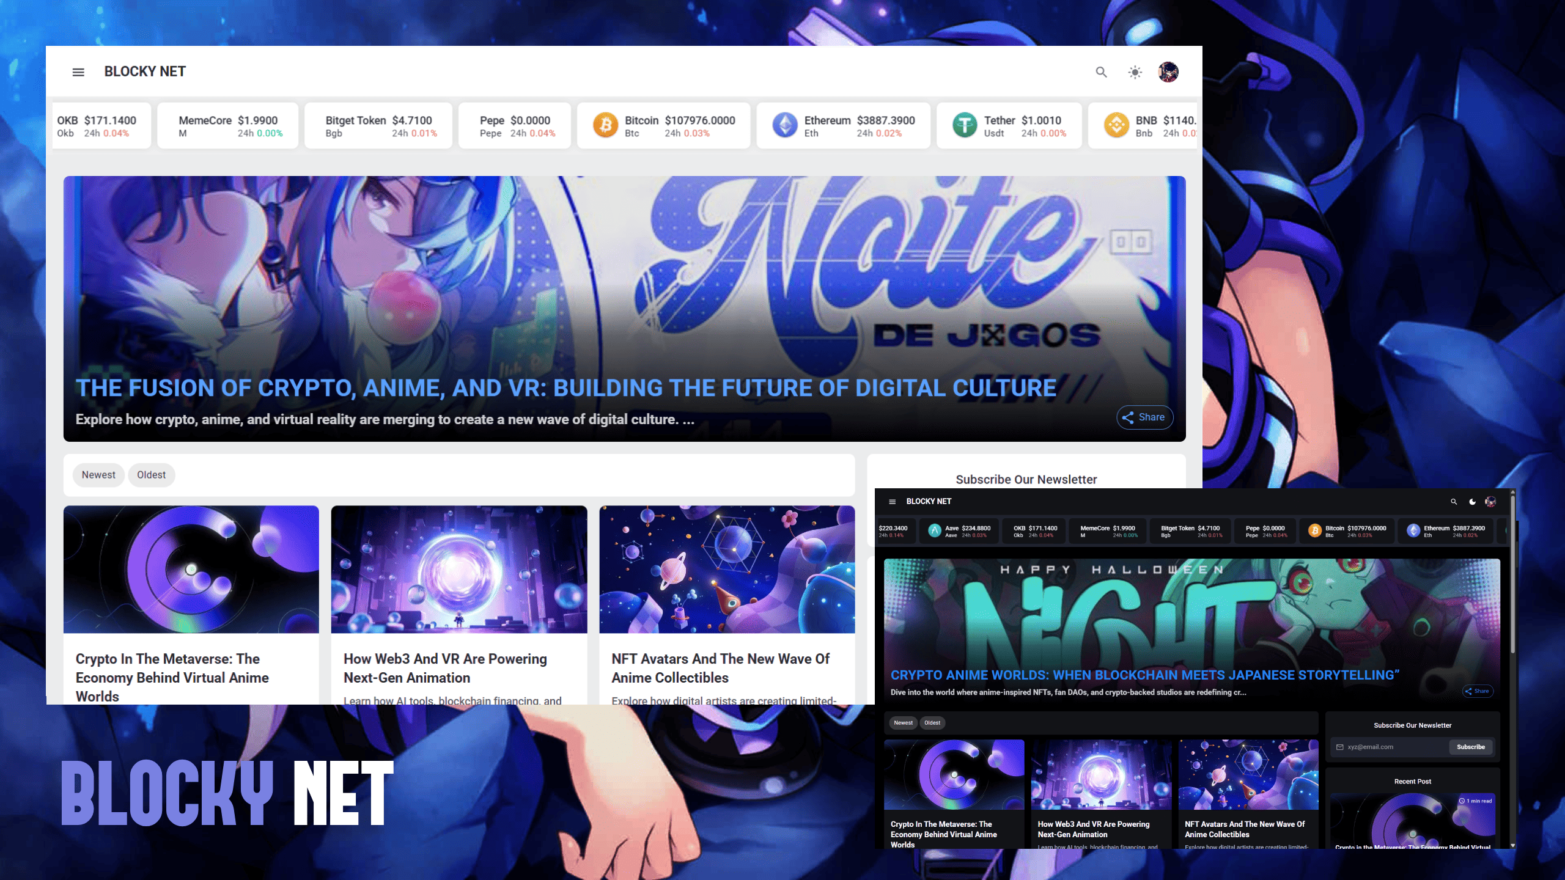Toggle light theme using the sun icon

1135,72
